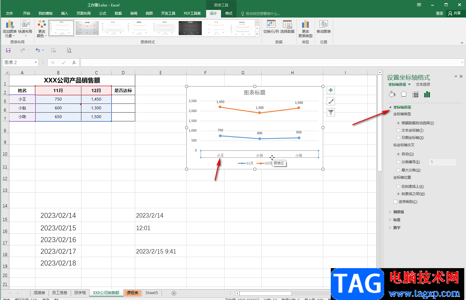Open undo history dropdown arrow

click(x=43, y=50)
